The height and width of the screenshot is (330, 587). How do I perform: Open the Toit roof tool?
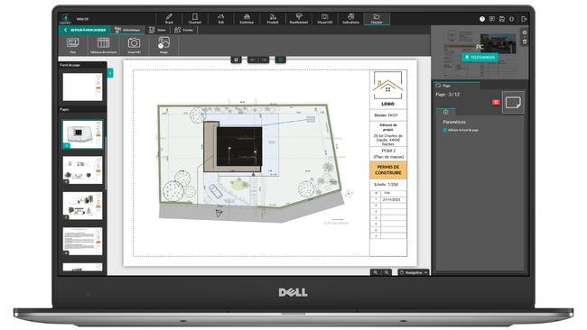[221, 19]
